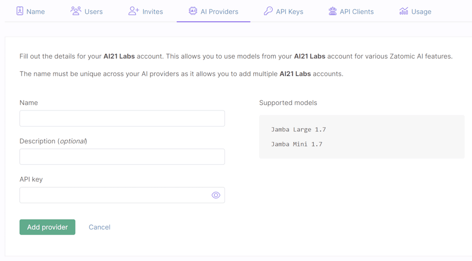View the Usage tab
472x261 pixels.
tap(415, 12)
